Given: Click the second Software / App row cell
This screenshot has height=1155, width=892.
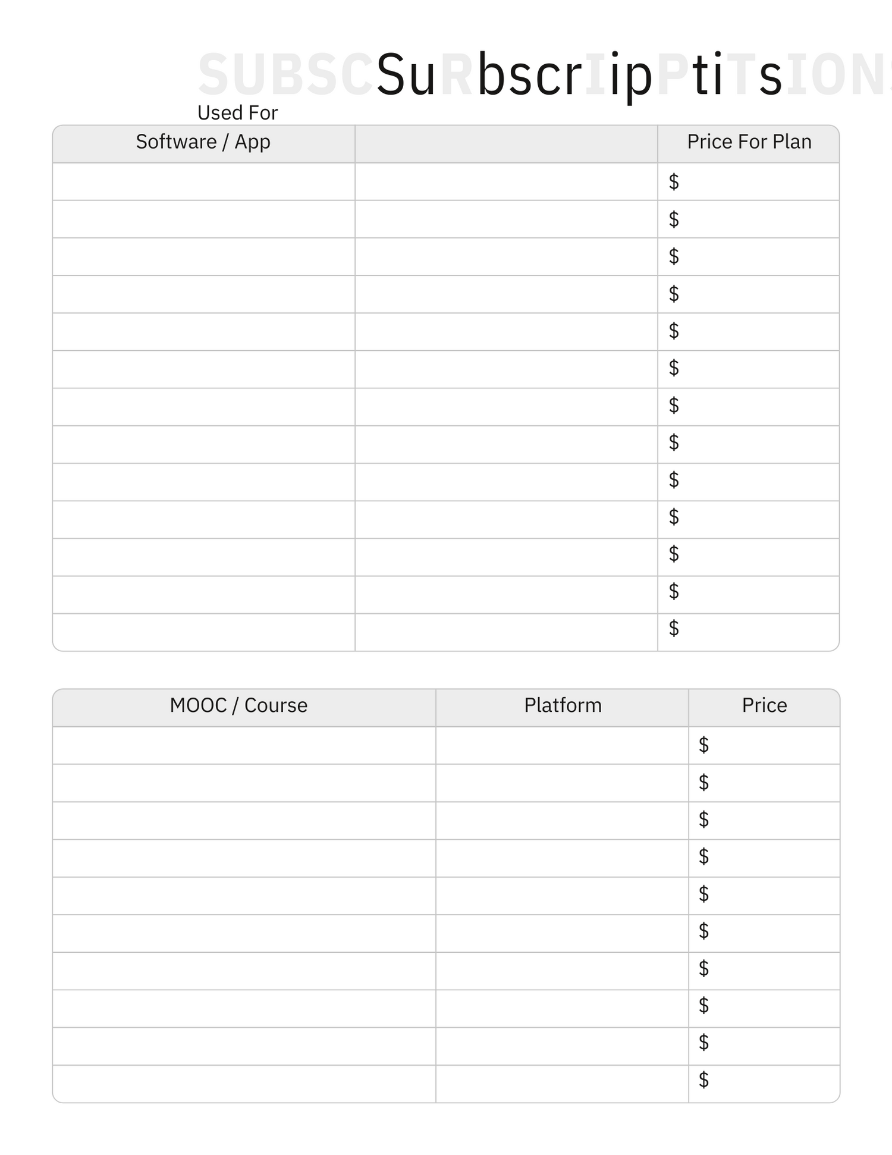Looking at the screenshot, I should click(x=203, y=219).
